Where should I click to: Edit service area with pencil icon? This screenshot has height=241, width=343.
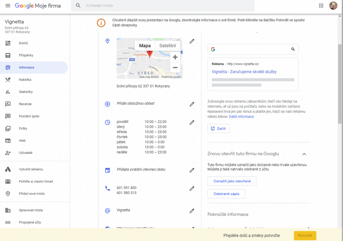[x=192, y=104]
